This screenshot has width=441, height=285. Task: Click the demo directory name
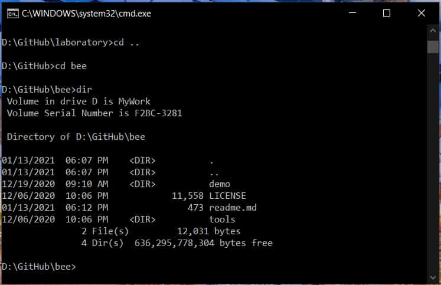click(220, 184)
